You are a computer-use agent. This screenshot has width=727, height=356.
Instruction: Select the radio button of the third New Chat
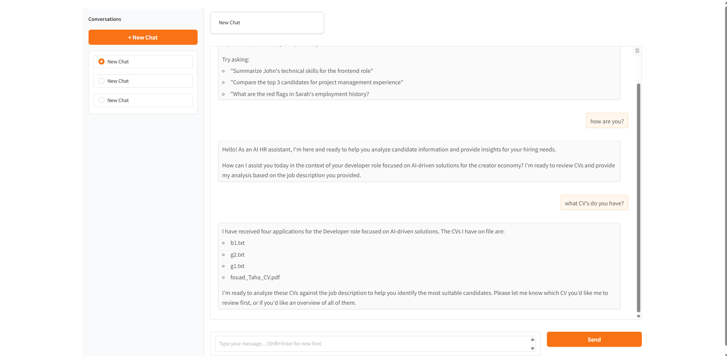point(101,100)
